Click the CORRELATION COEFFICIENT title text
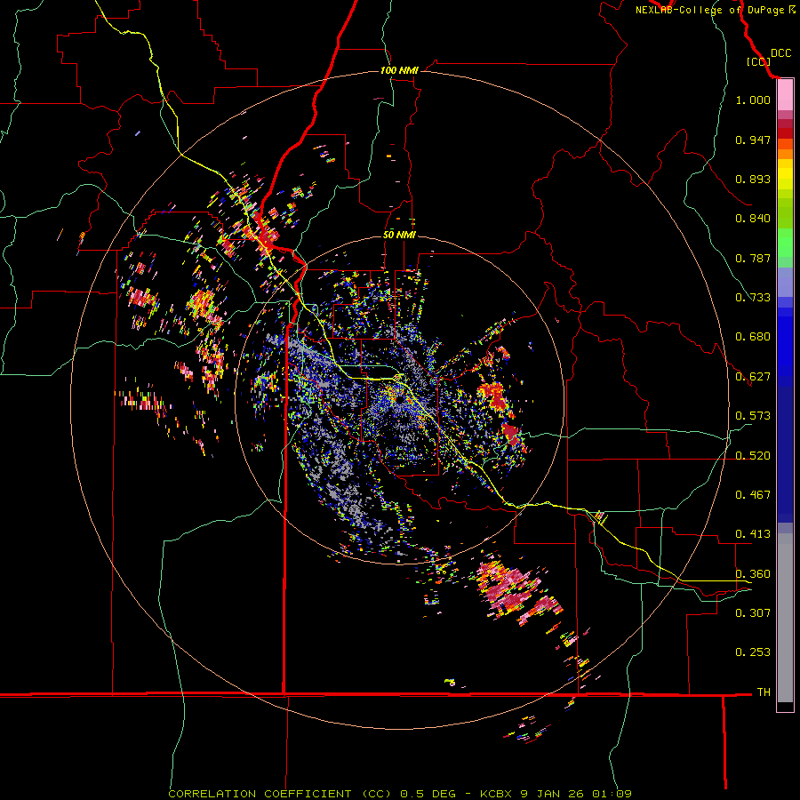The width and height of the screenshot is (800, 800). coord(260,794)
